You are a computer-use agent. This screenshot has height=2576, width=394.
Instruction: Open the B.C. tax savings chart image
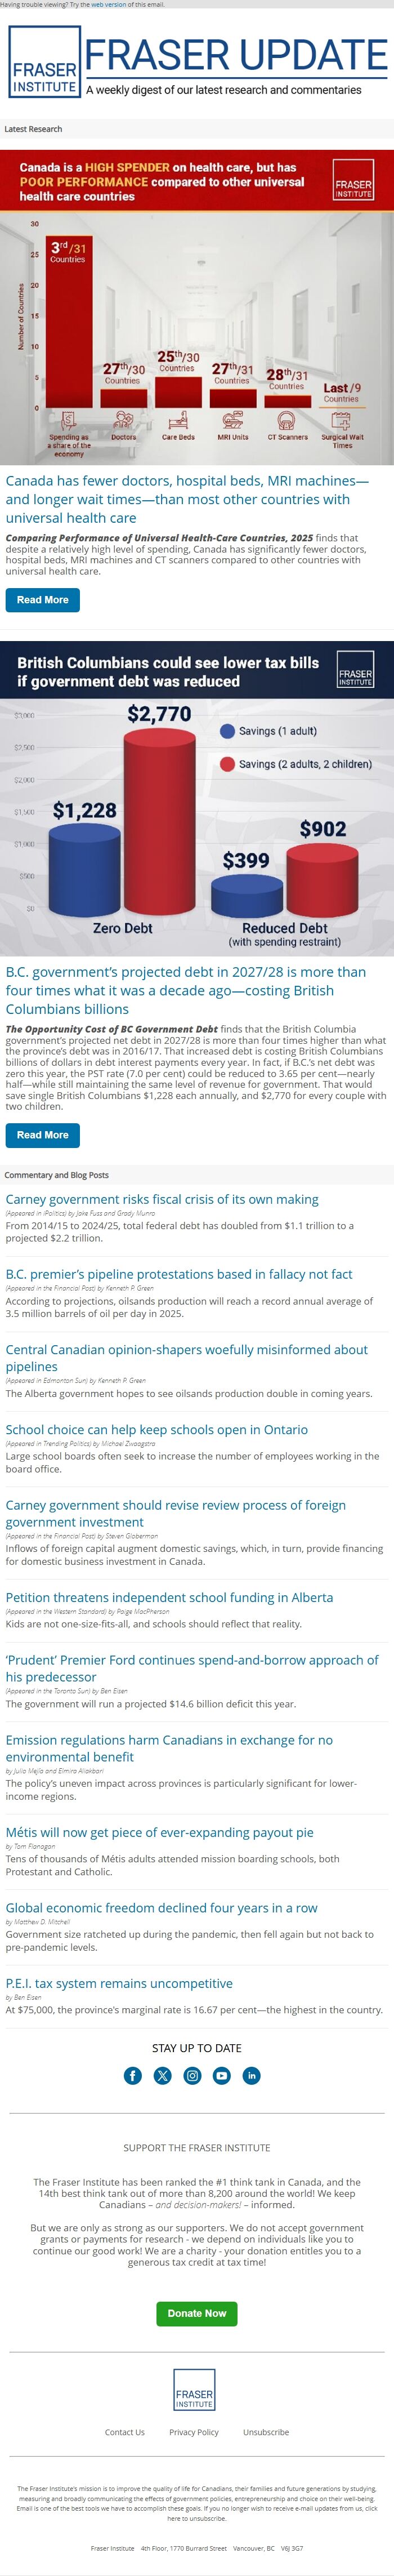point(197,798)
